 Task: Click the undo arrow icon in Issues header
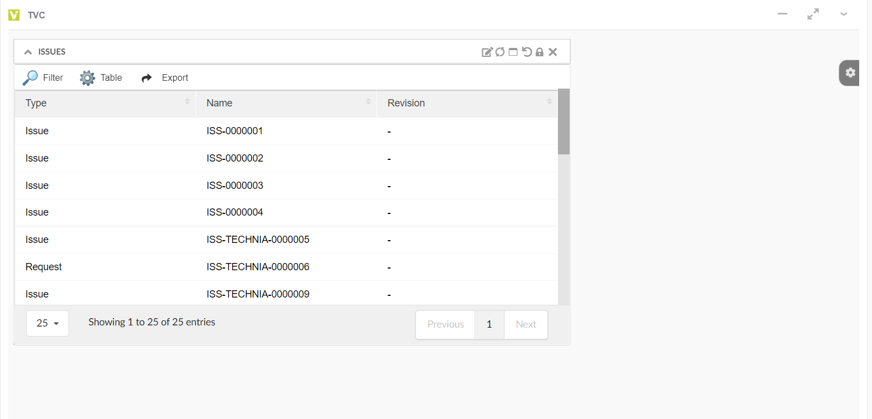tap(526, 52)
